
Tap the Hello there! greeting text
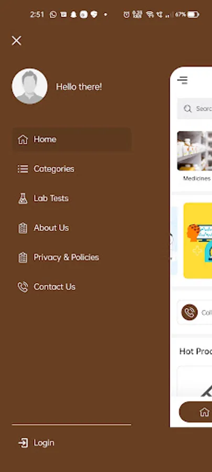[79, 87]
